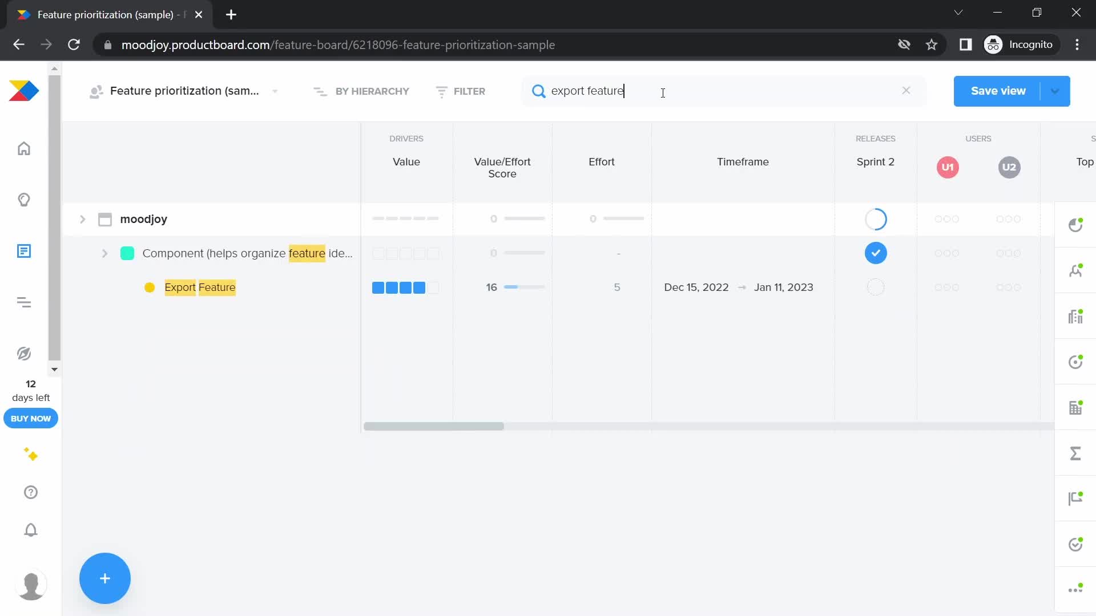Toggle the blue checkmark on Component row

pyautogui.click(x=876, y=253)
